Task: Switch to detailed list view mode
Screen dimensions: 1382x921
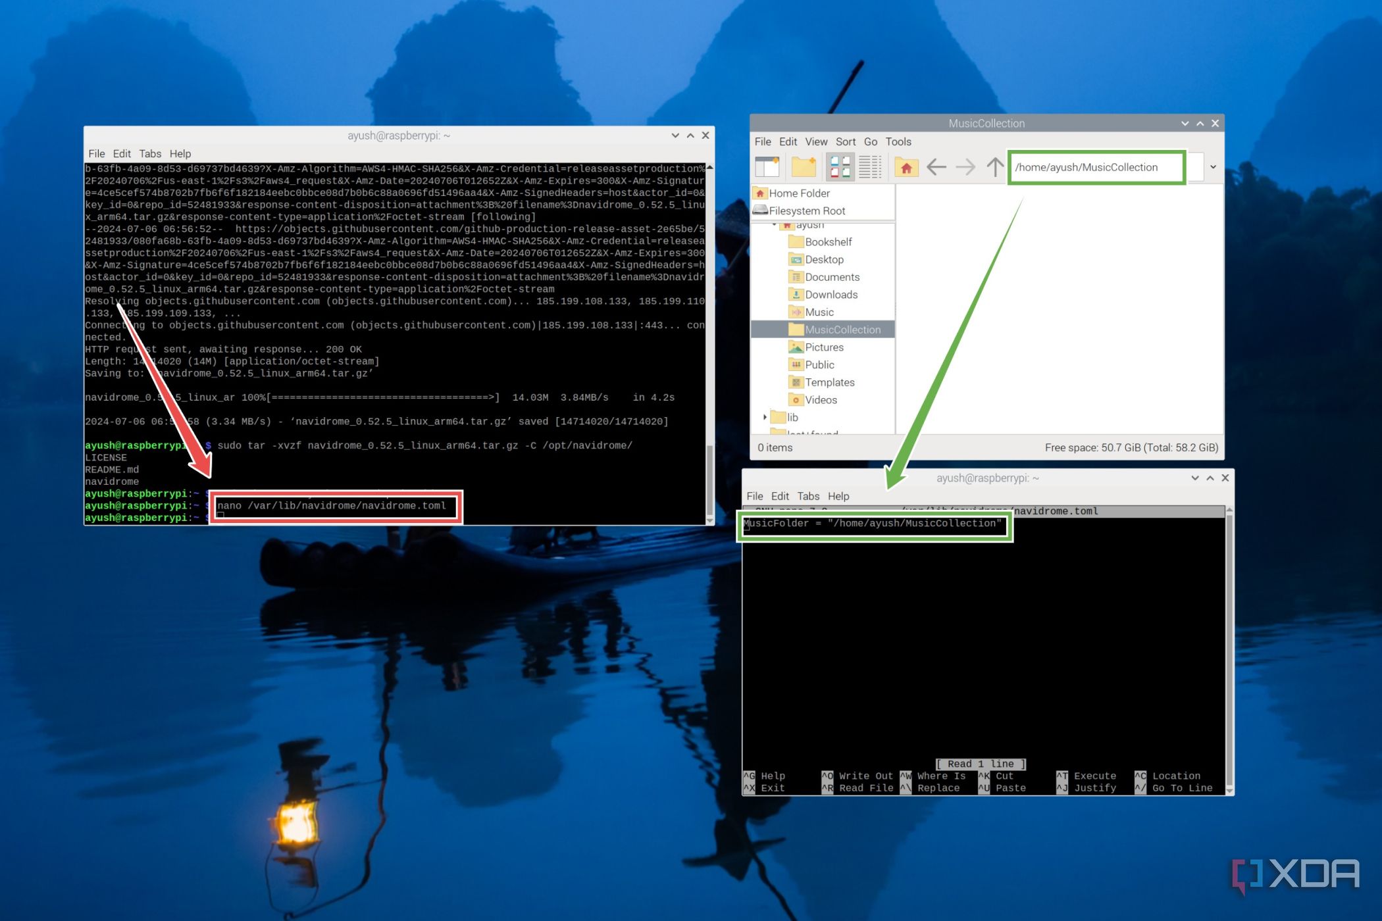Action: pyautogui.click(x=870, y=167)
